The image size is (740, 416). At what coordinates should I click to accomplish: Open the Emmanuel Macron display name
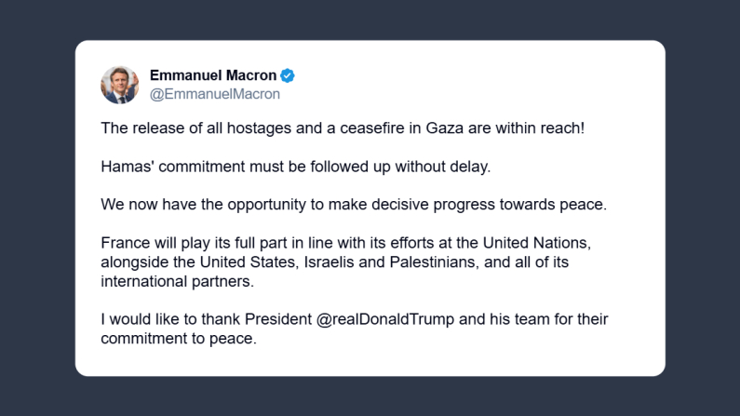[x=213, y=75]
